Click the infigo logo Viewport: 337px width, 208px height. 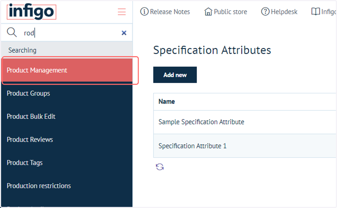coord(31,12)
